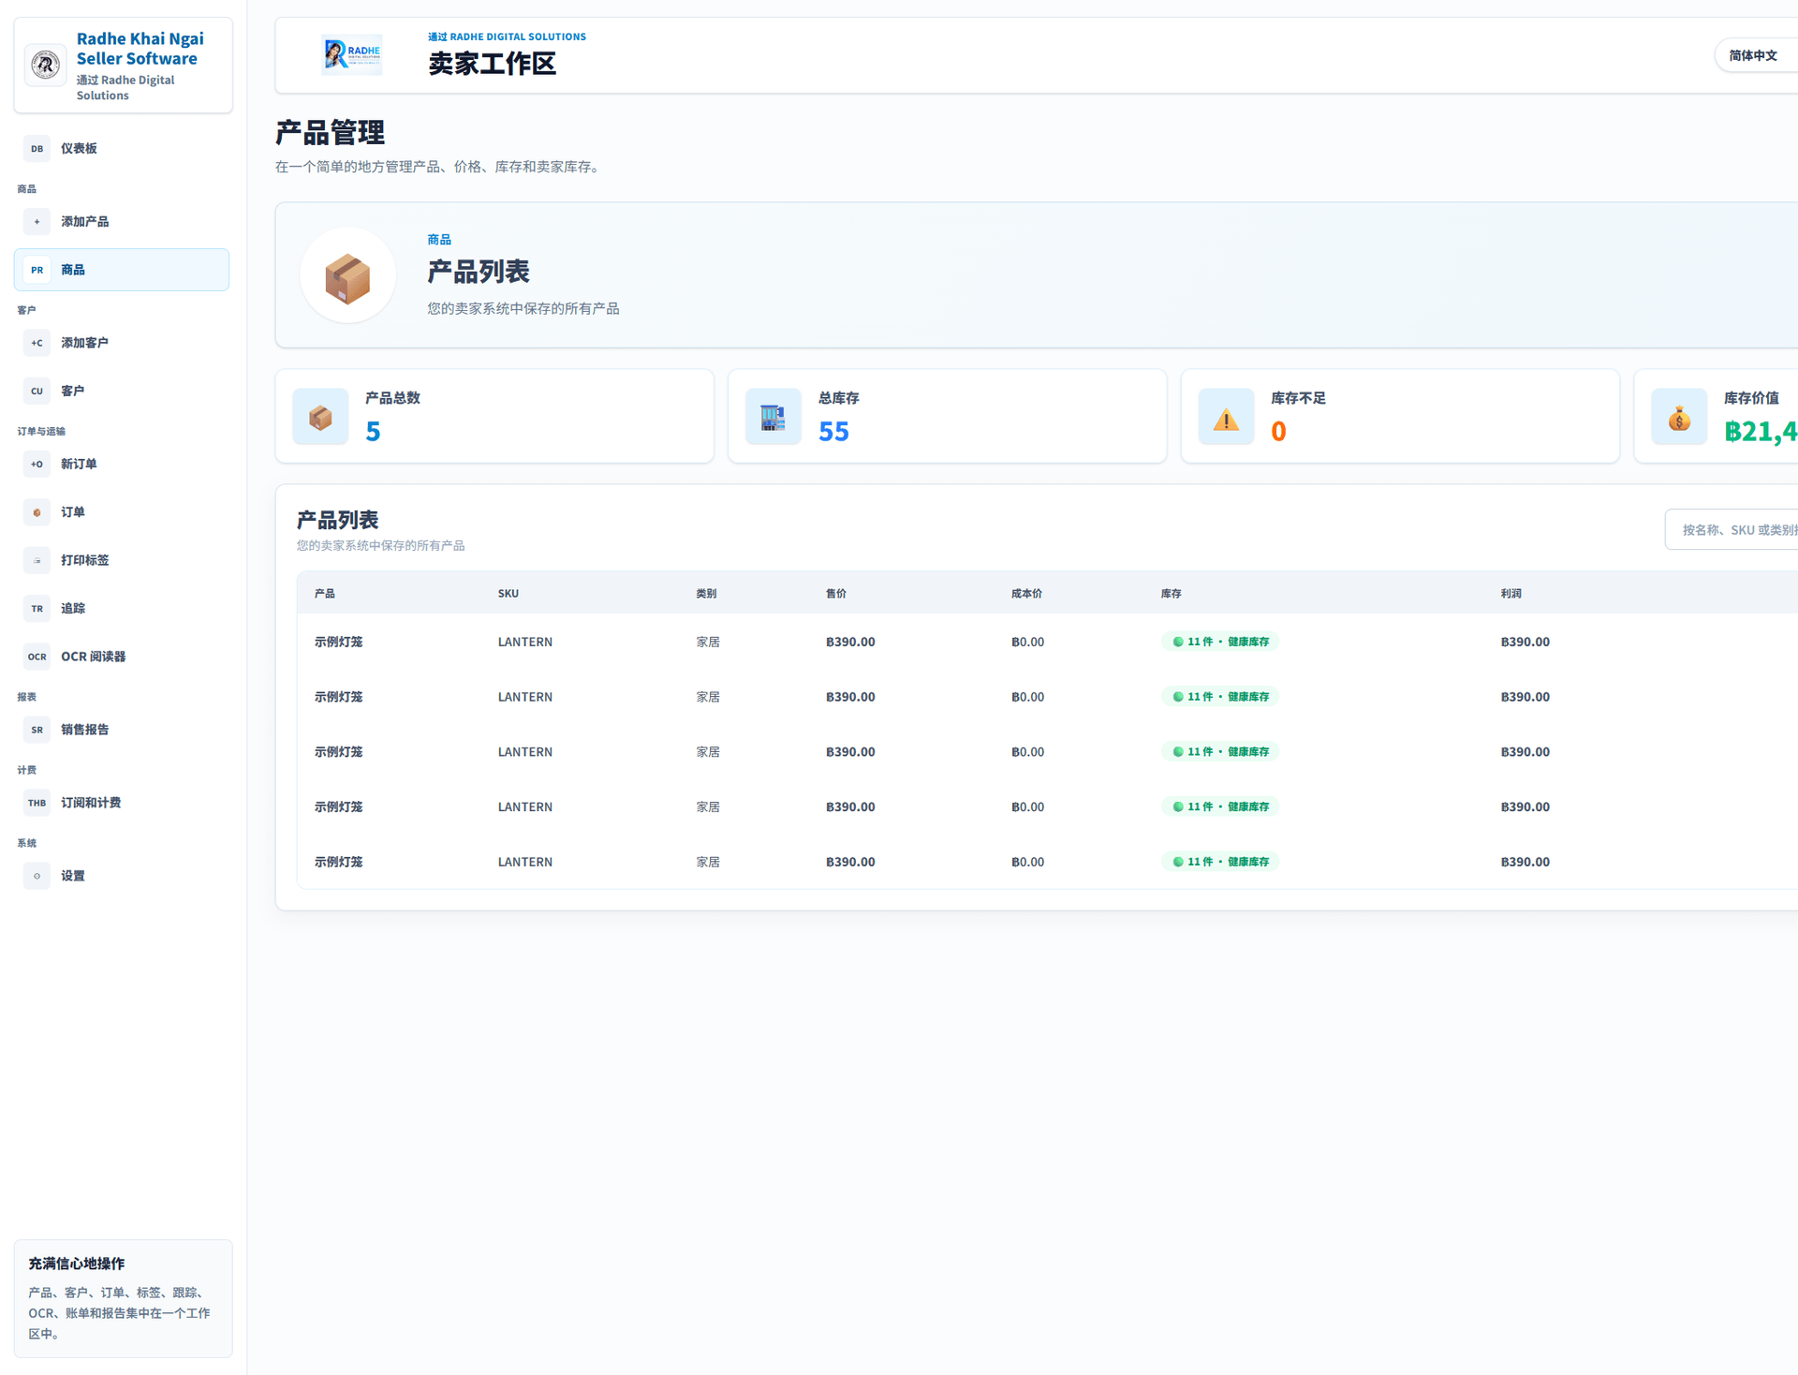
Task: Open the 简体中文 language selector
Action: [x=1756, y=55]
